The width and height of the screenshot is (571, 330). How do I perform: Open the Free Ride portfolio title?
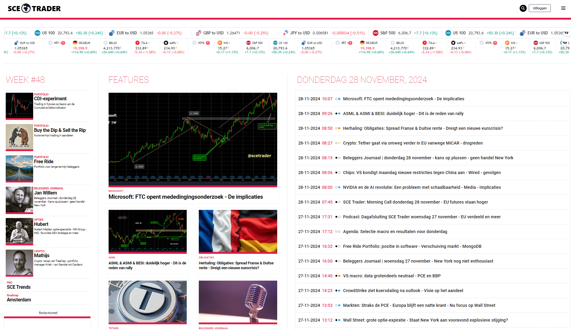(44, 161)
